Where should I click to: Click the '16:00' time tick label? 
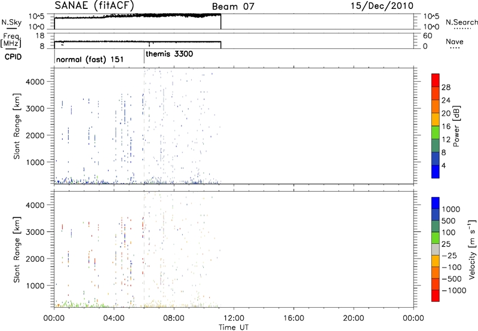tap(294, 318)
